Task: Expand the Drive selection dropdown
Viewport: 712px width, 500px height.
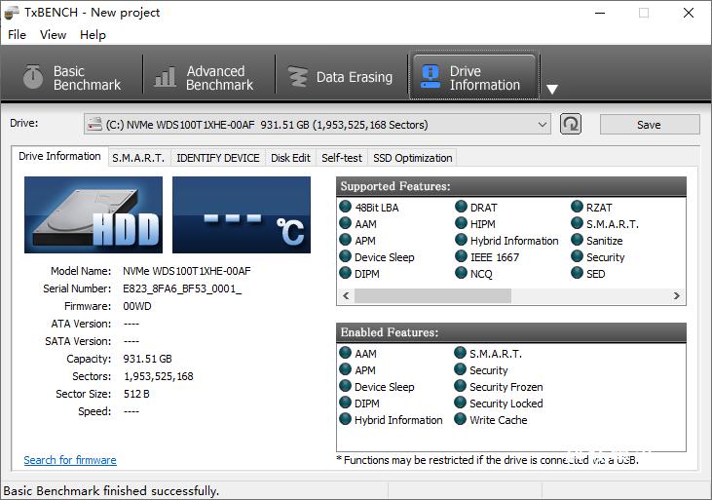Action: click(x=543, y=124)
